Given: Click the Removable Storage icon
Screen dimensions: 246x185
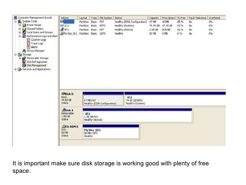Looking at the screenshot, I should pyautogui.click(x=24, y=58).
